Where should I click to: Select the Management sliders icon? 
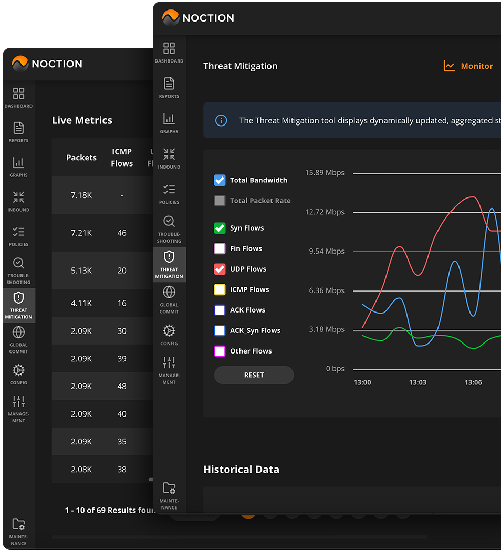coord(169,363)
